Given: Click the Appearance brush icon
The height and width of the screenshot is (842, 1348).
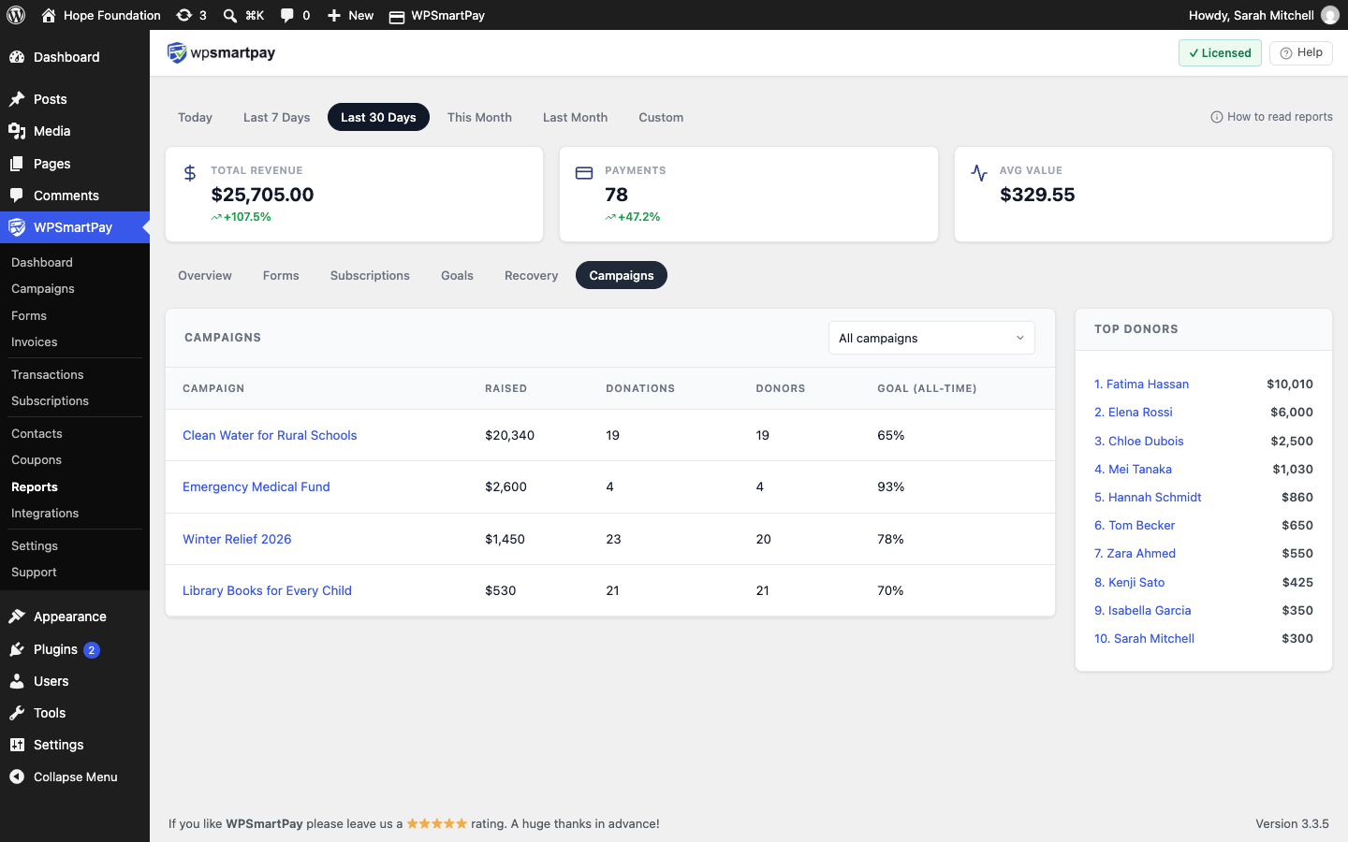Looking at the screenshot, I should point(17,617).
